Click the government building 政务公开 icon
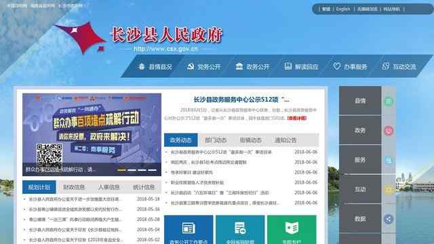The image size is (434, 244). coord(239,66)
